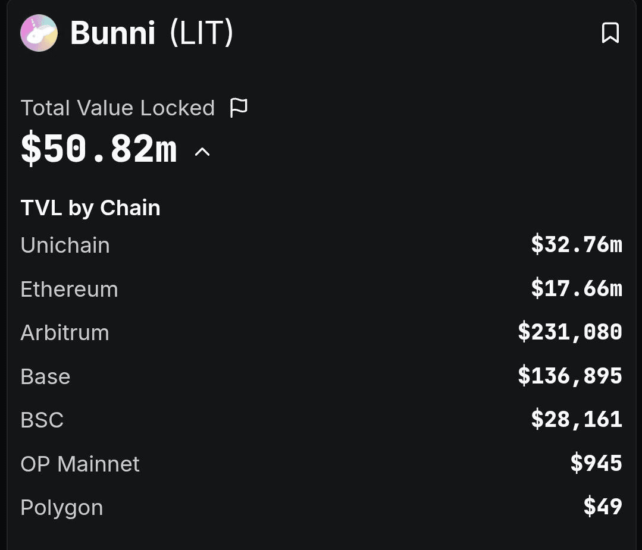Click the Arbitrum $231,080 value

(x=570, y=332)
